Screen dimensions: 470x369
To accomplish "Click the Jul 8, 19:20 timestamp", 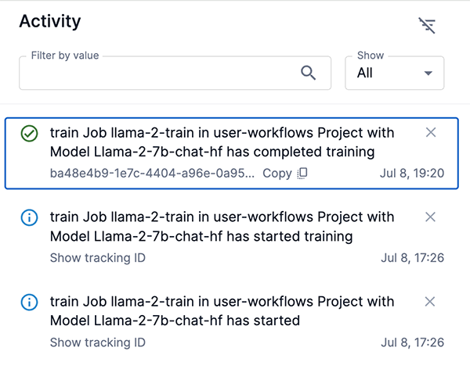I will coord(413,174).
